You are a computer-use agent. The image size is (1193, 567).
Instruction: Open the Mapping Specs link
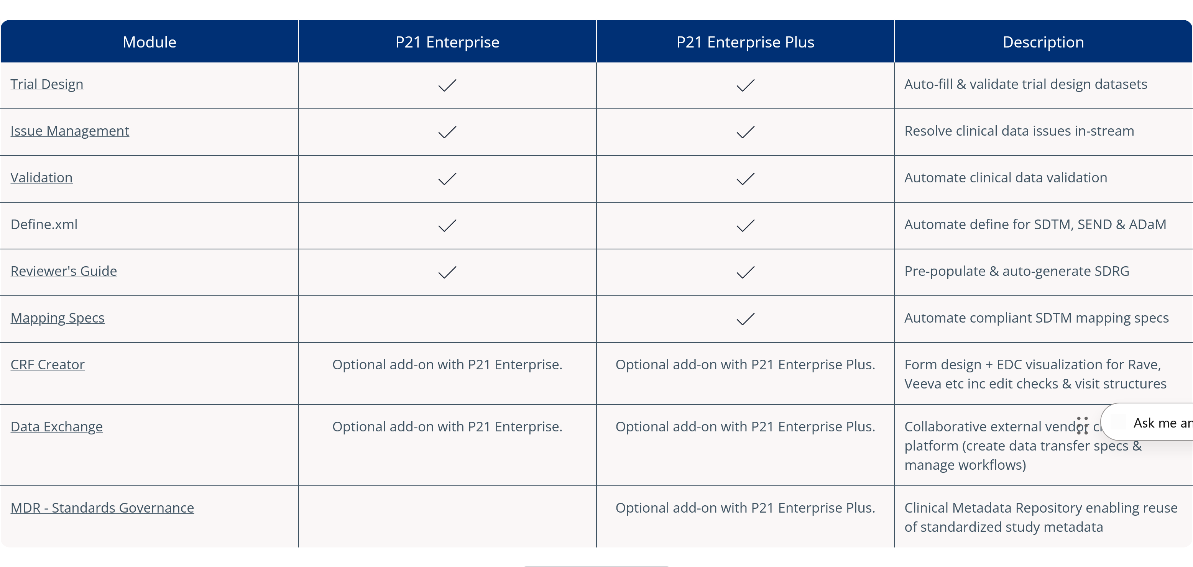(58, 318)
